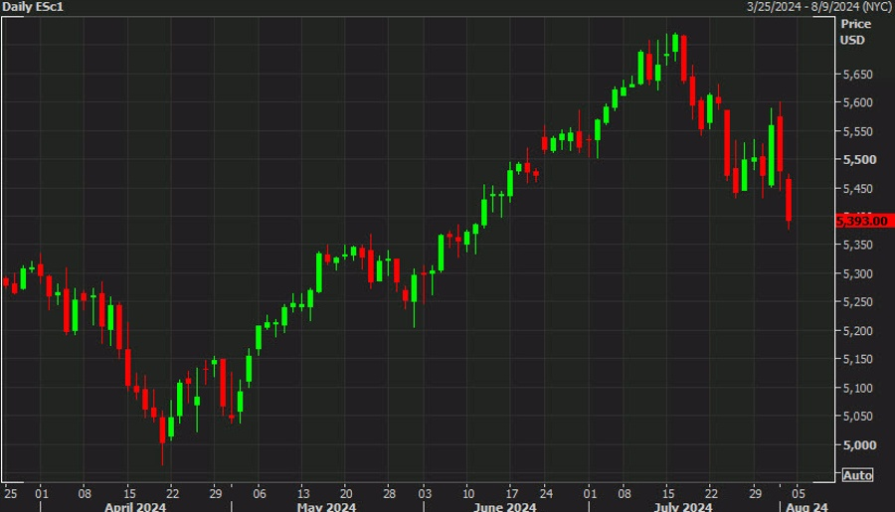Click the 5,650 price axis tick

857,75
